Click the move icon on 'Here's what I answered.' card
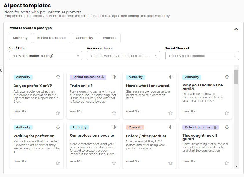Screen dimensions: 244x177 point(171,77)
